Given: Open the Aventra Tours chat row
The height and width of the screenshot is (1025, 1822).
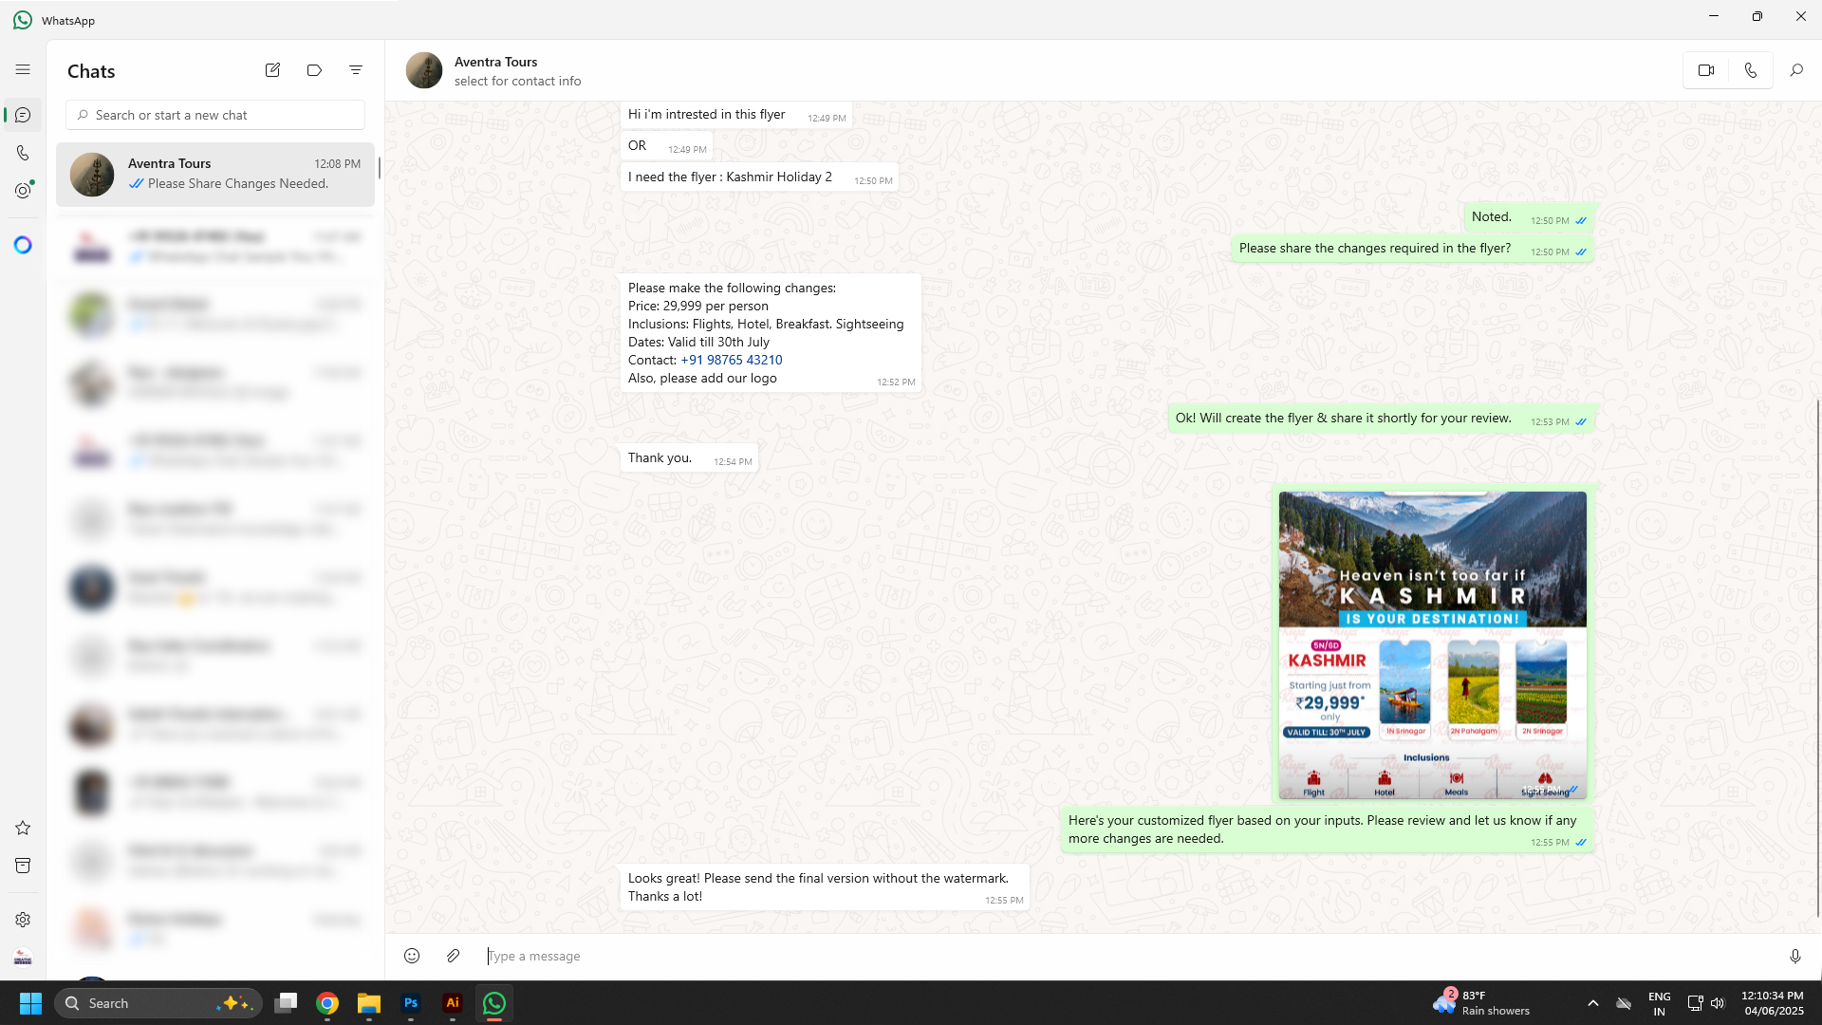Looking at the screenshot, I should pos(215,175).
